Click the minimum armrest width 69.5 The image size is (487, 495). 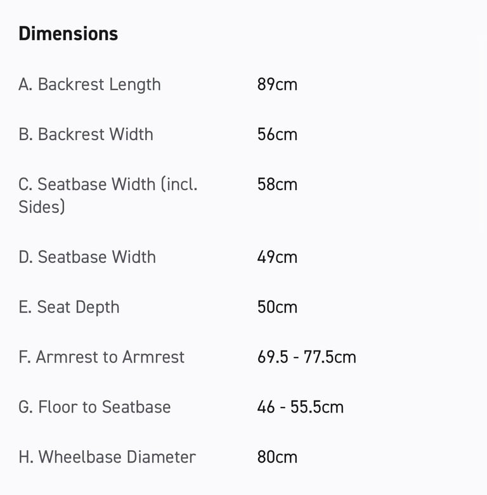(x=271, y=357)
